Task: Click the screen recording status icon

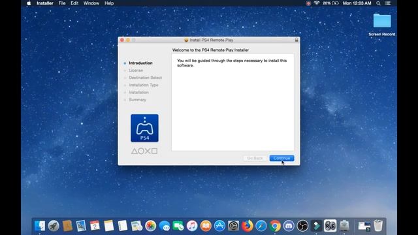Action: coord(308,3)
